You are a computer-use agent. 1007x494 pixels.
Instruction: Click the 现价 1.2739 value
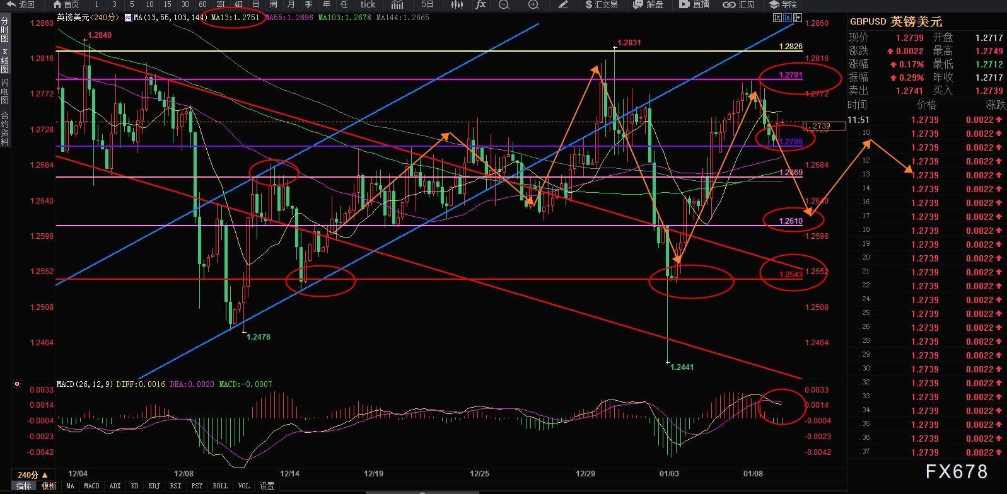[x=910, y=38]
